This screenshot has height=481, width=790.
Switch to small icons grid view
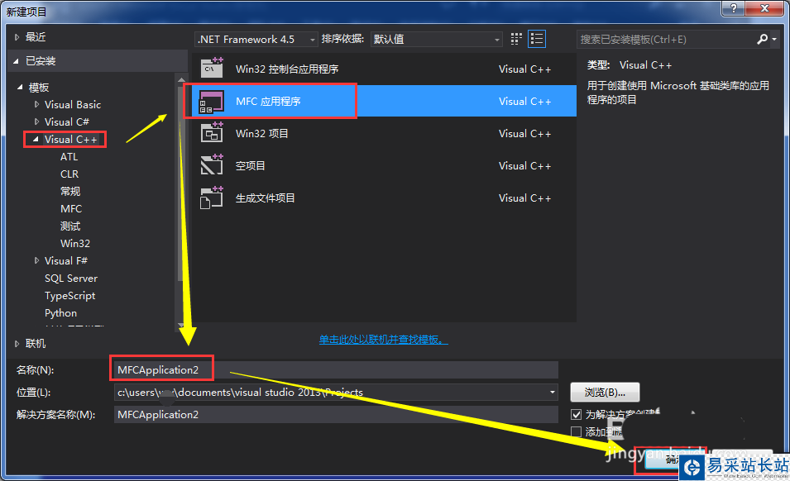516,39
